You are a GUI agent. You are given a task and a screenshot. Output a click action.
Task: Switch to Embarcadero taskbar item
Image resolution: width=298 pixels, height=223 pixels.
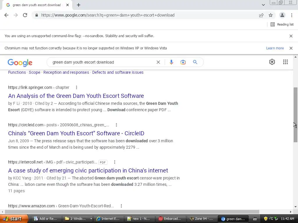pos(171,219)
